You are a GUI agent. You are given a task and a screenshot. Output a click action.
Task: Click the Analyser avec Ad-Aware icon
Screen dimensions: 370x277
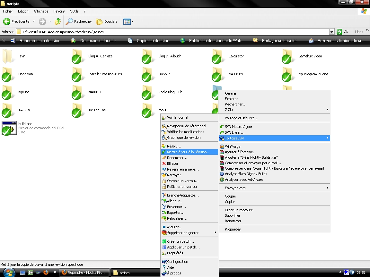coord(222,180)
